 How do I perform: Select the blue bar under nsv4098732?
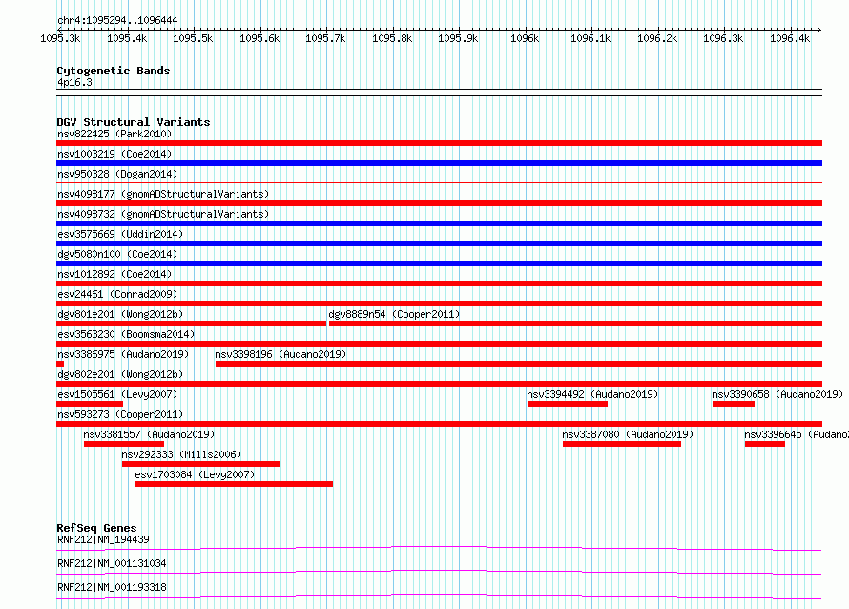coord(439,223)
